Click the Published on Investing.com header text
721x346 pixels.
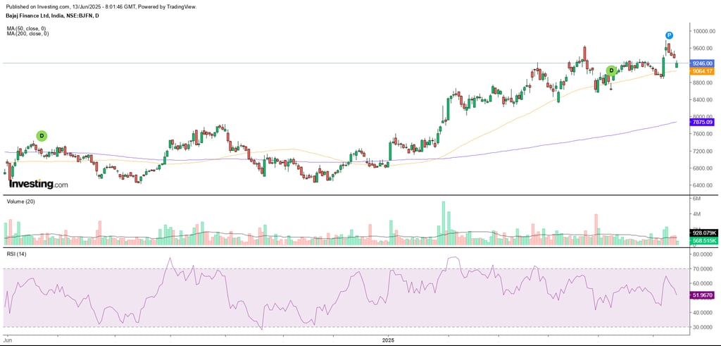[x=101, y=7]
